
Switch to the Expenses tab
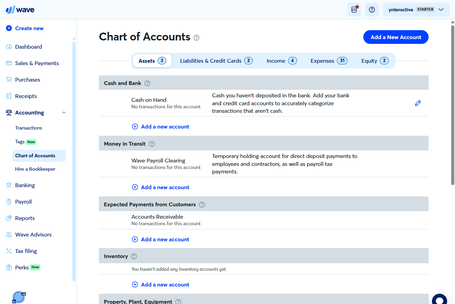[x=329, y=61]
